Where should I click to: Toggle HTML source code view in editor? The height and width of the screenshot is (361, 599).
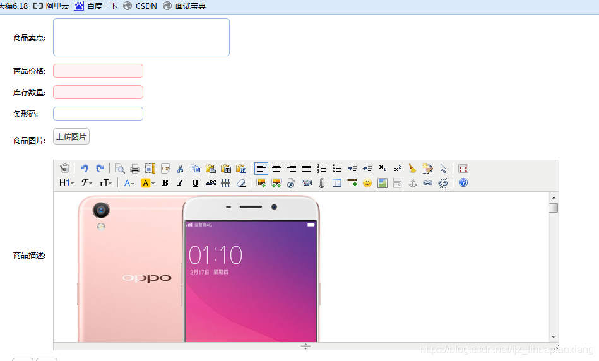(x=64, y=168)
